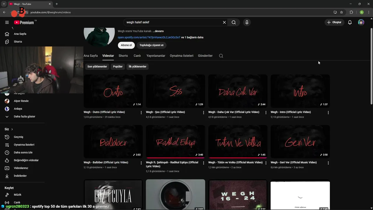
Task: Open account avatar menu
Action: click(x=361, y=22)
